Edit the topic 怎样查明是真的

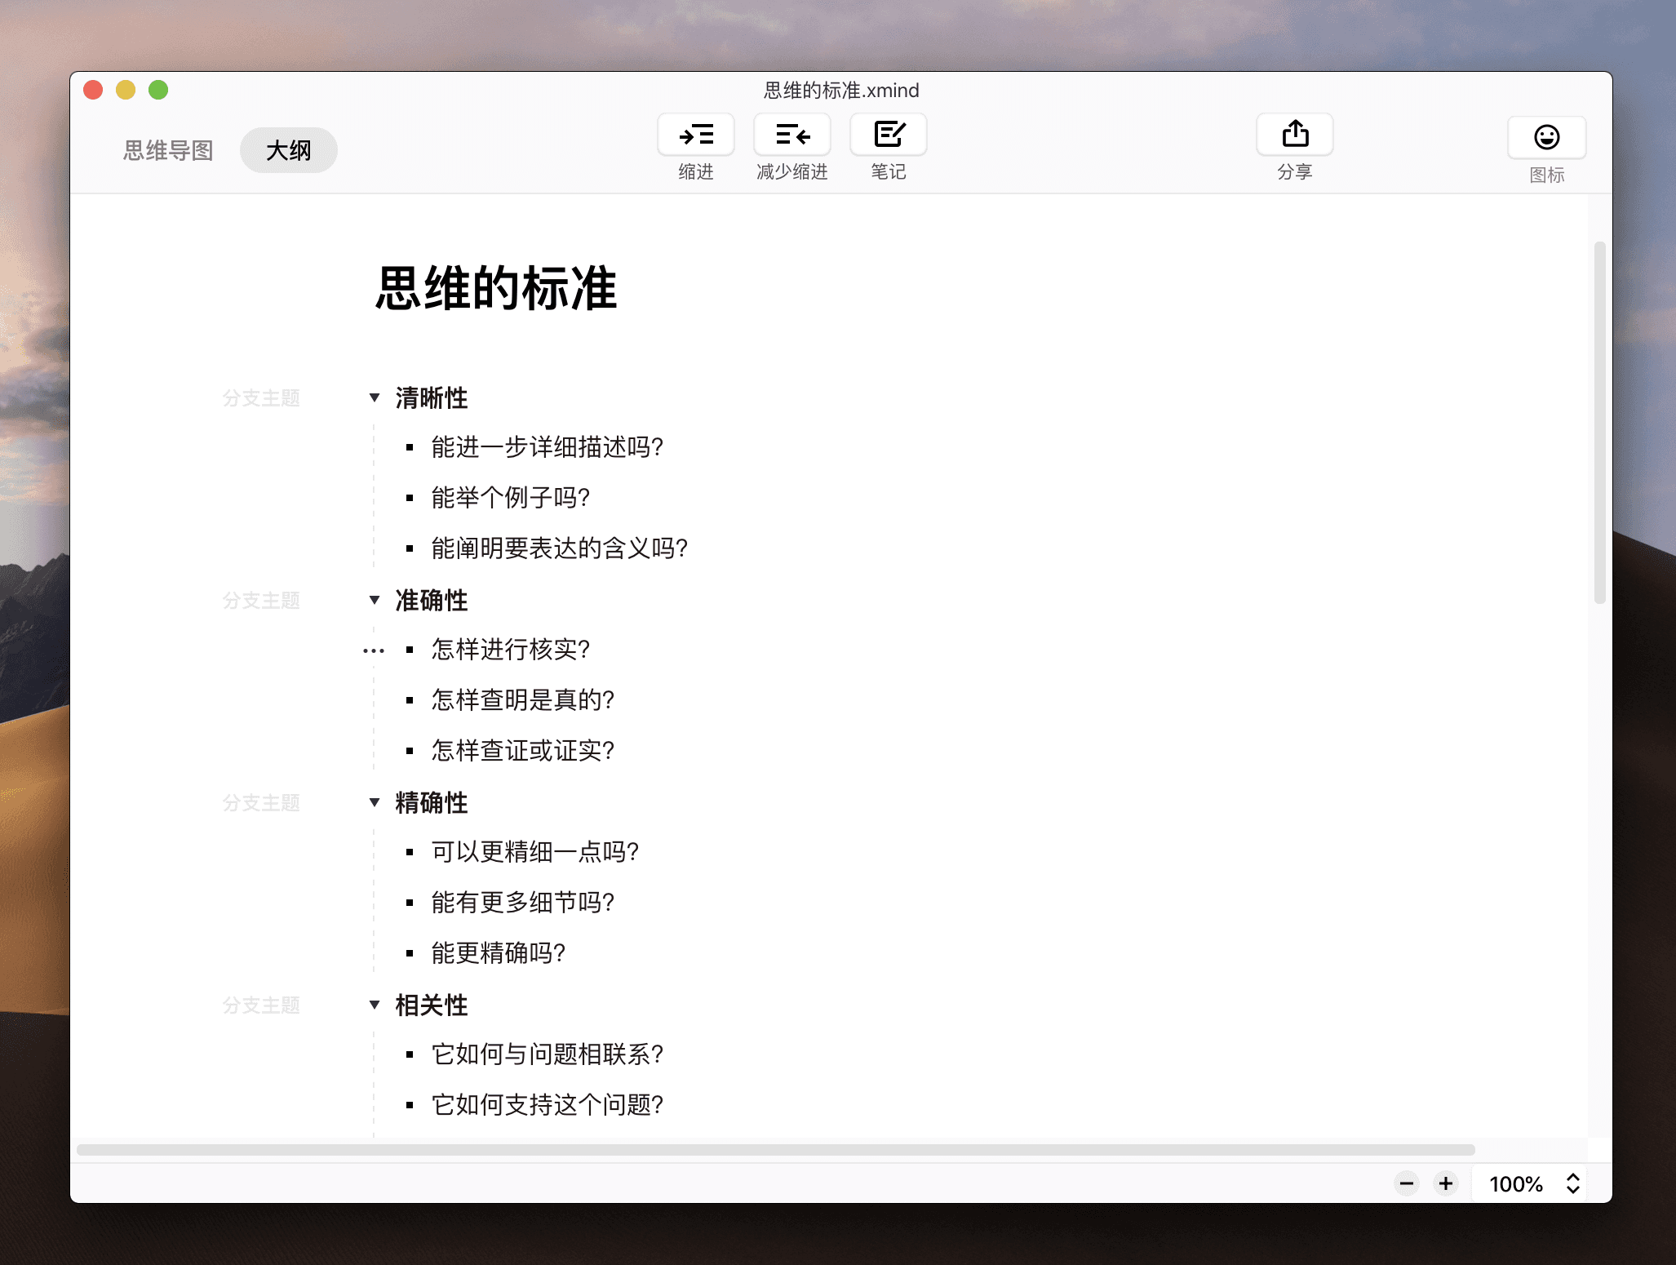pyautogui.click(x=521, y=699)
